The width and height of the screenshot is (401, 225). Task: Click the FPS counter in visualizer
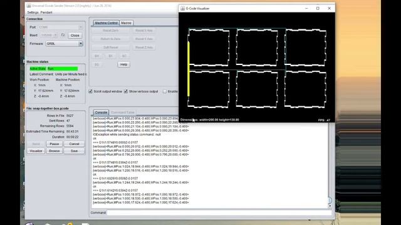click(325, 120)
